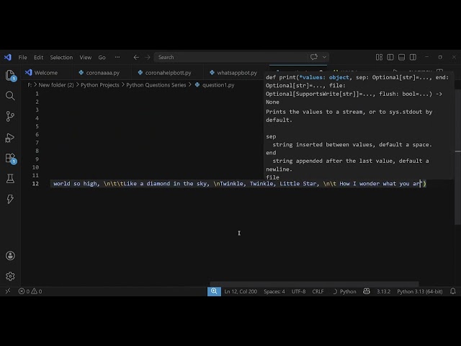Click the vertical editor scrollbar
Image resolution: width=461 pixels, height=346 pixels.
pos(458,157)
